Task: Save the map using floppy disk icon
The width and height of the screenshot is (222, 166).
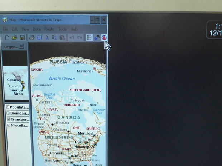Action: pyautogui.click(x=22, y=37)
